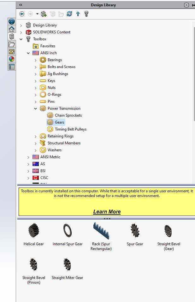Pin the Design Library pane
The image size is (195, 302).
(192, 5)
